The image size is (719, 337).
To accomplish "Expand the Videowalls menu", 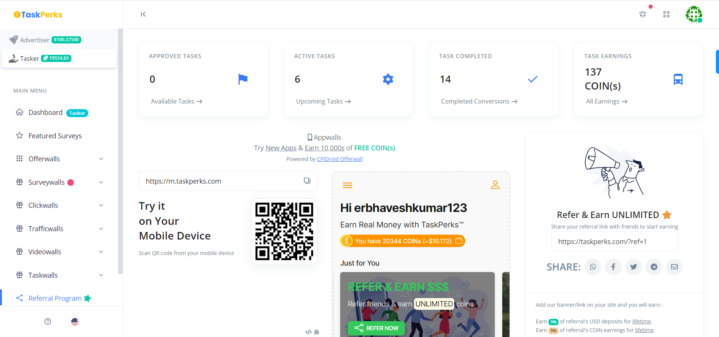I will (x=59, y=252).
